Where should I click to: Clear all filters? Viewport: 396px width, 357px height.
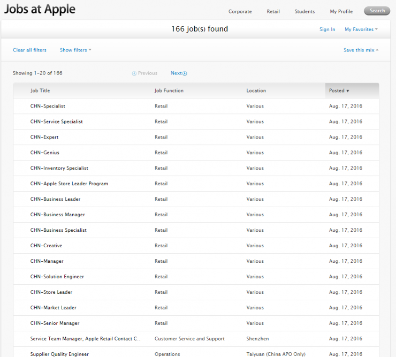pos(29,50)
